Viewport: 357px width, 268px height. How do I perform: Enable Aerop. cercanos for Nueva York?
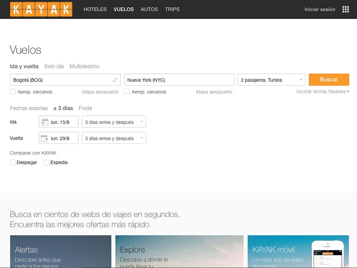(127, 91)
